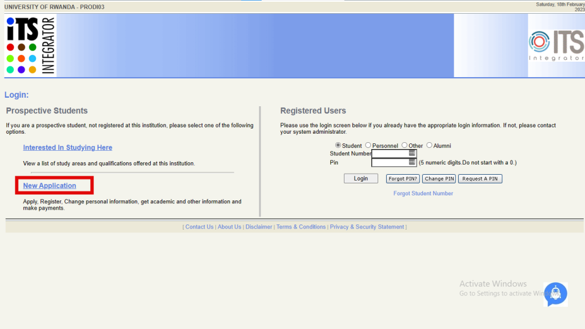Select the Student radio button
The height and width of the screenshot is (329, 585).
pyautogui.click(x=338, y=145)
